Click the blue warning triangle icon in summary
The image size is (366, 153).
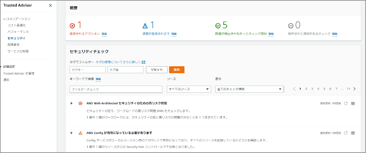click(x=145, y=26)
